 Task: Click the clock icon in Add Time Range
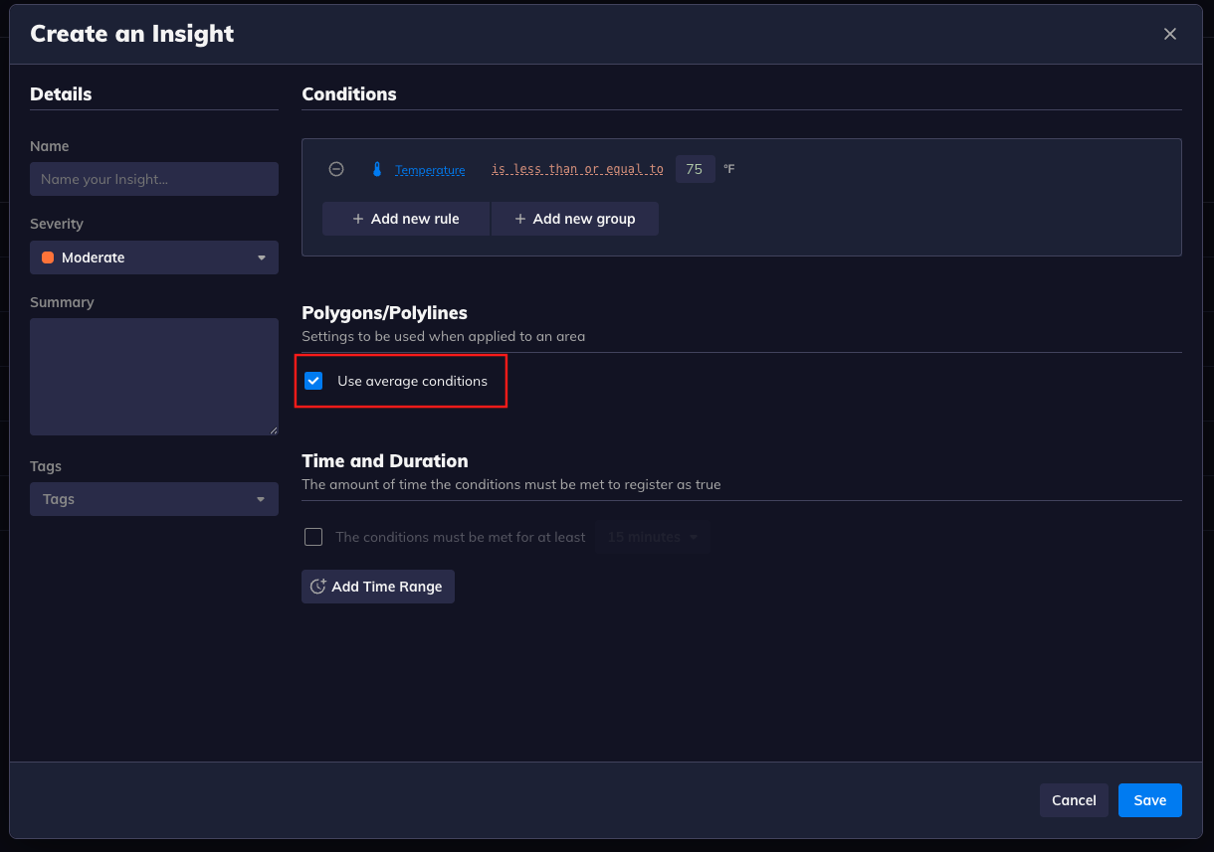pyautogui.click(x=318, y=587)
